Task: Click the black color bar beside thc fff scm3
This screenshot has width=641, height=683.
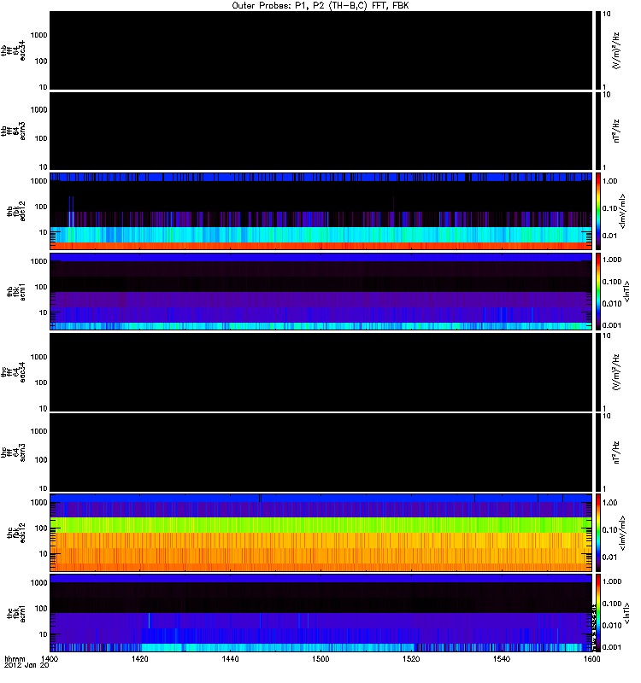Action: pyautogui.click(x=598, y=453)
